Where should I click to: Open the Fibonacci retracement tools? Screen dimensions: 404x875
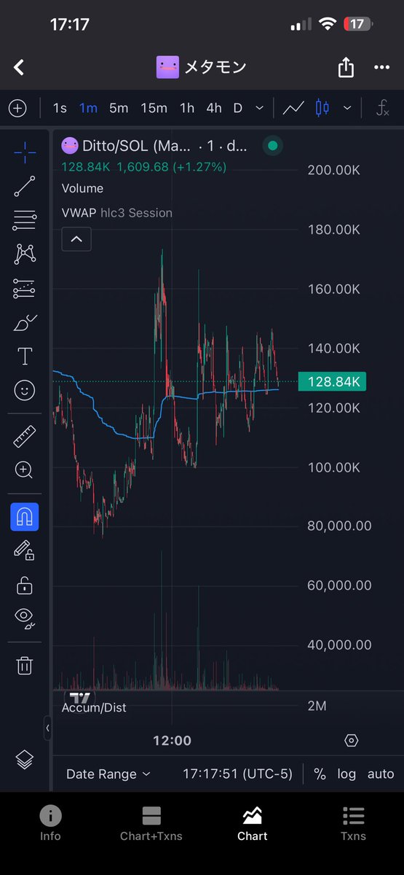pos(25,219)
